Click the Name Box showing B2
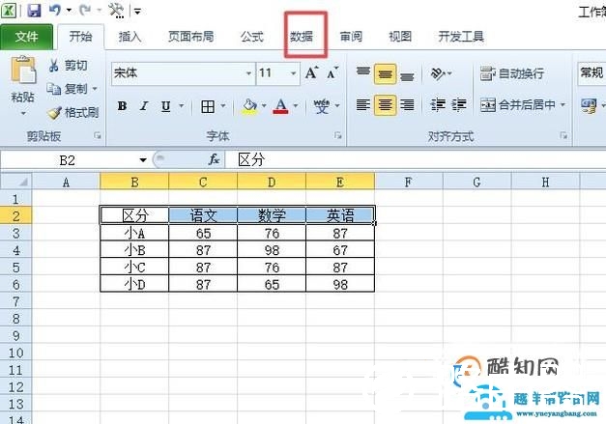The height and width of the screenshot is (424, 606). point(68,160)
